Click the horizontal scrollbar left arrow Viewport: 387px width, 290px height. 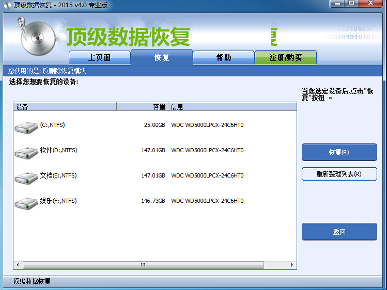click(x=18, y=265)
